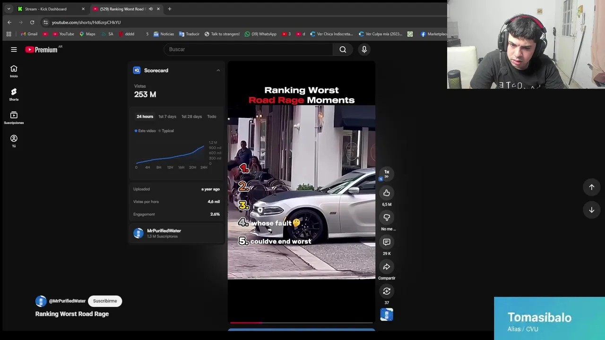The height and width of the screenshot is (340, 605).
Task: Open the SA bookmark
Action: pyautogui.click(x=107, y=34)
